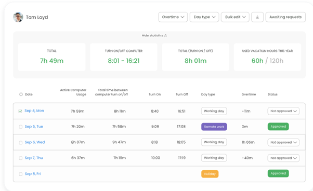Click the 1h 06m overtime value

(248, 142)
